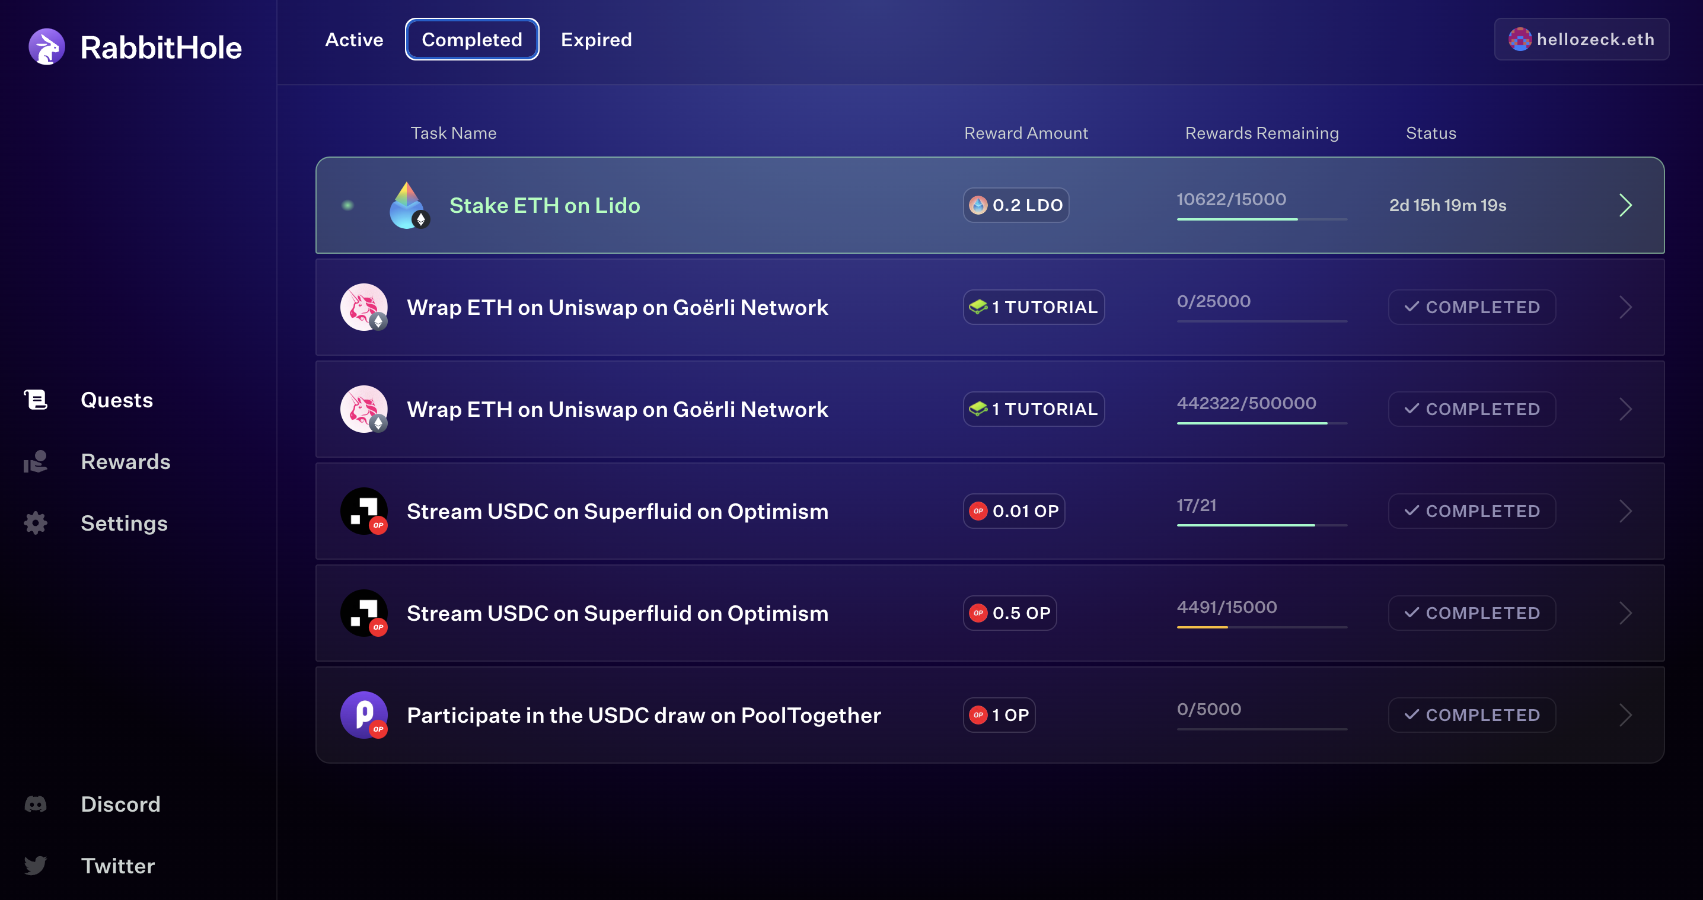Click the OP token icon in the 0.01 OP badge
The height and width of the screenshot is (900, 1703).
pos(978,511)
